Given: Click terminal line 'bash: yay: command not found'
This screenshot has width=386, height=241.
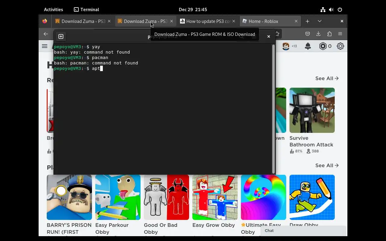Looking at the screenshot, I should pos(92,52).
